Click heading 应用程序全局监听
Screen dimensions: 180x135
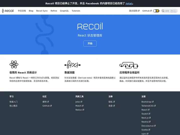129,72
